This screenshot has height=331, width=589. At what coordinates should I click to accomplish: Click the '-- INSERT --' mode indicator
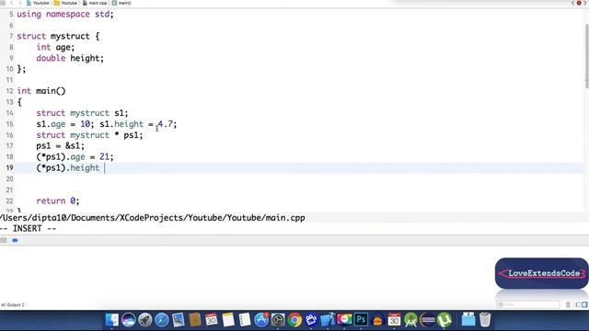point(29,229)
